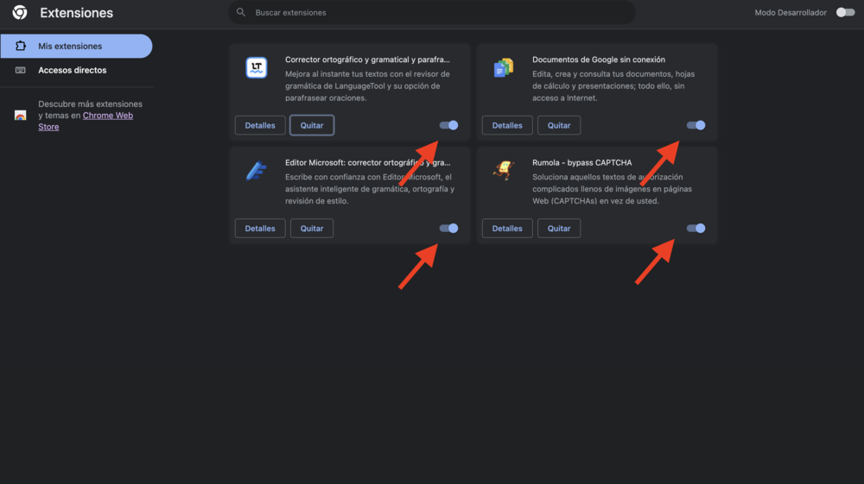Enable Modo Desarrollador toggle
Viewport: 864px width, 484px height.
[845, 13]
